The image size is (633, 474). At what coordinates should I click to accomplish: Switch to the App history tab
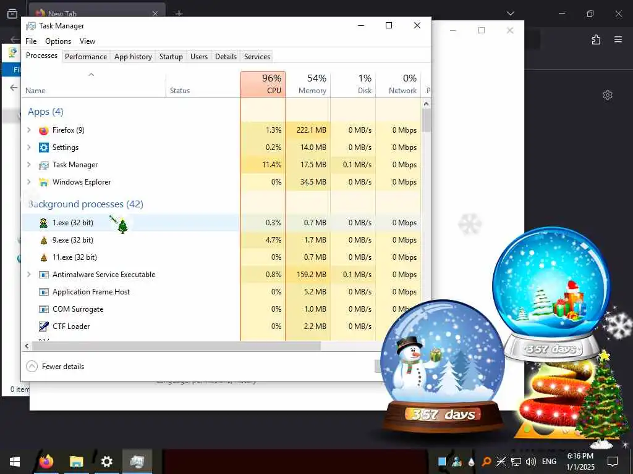tap(134, 56)
